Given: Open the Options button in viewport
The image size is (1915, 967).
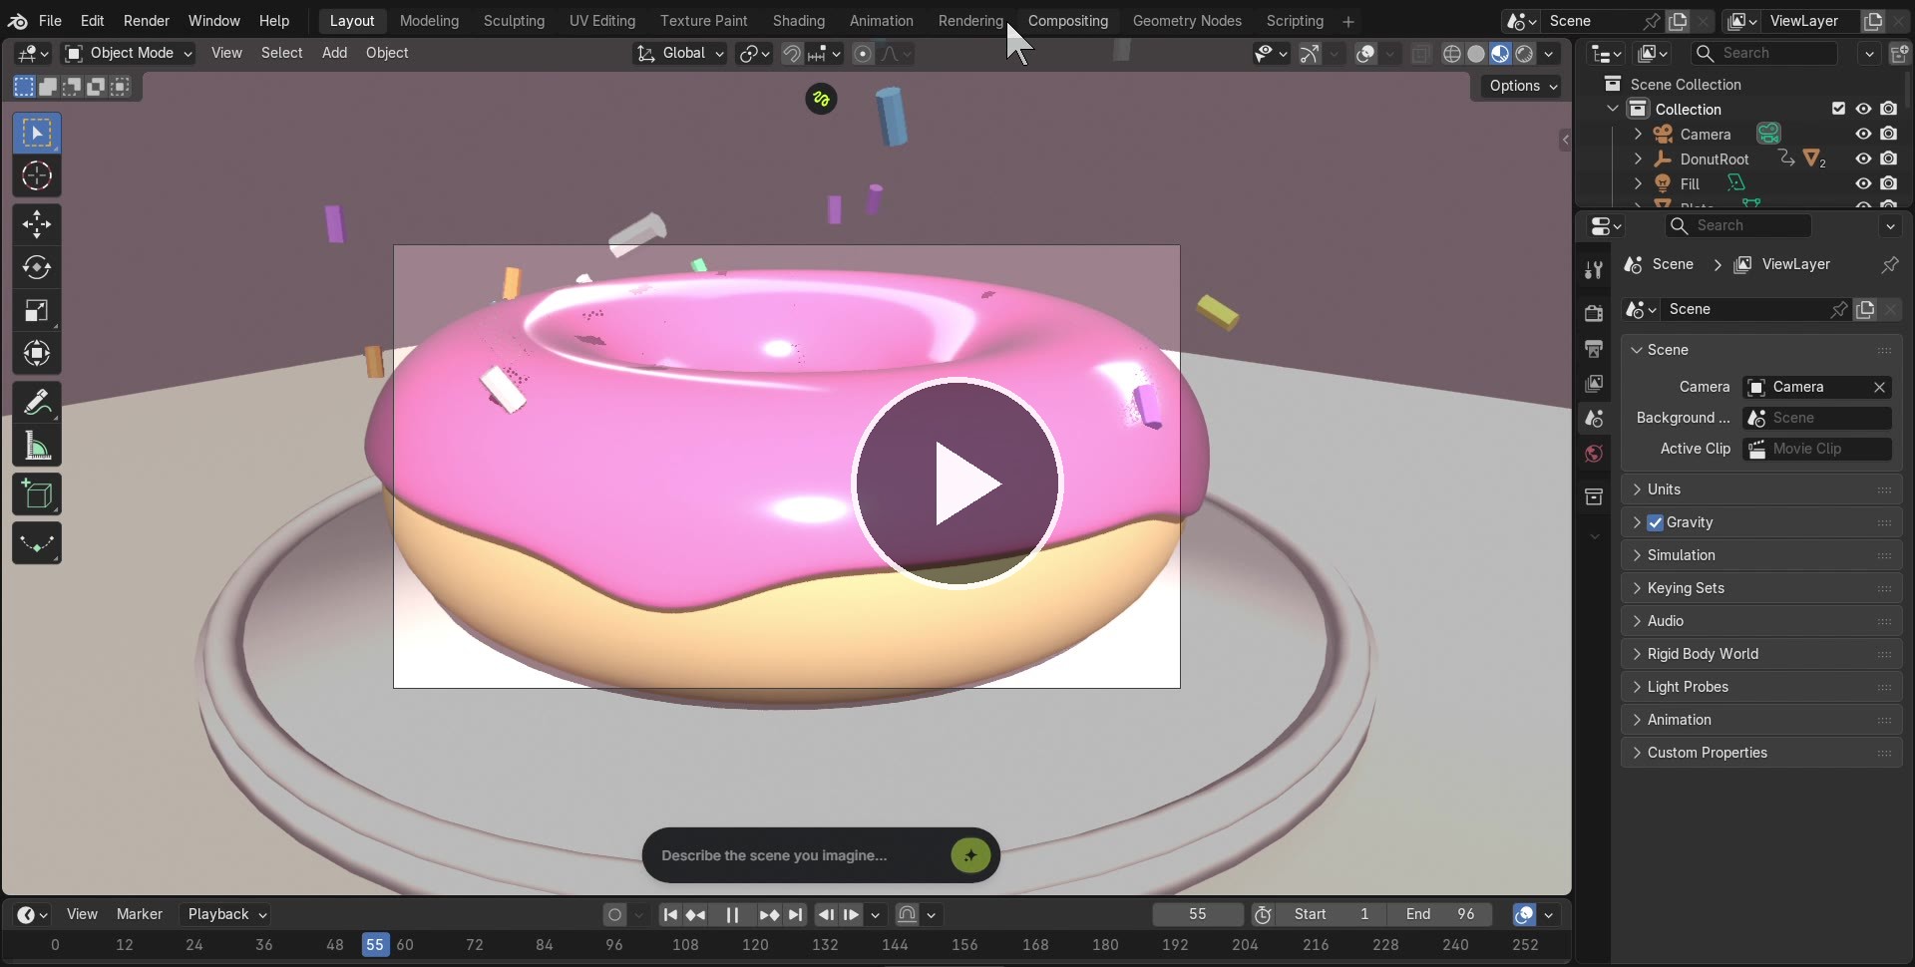Looking at the screenshot, I should tap(1523, 86).
